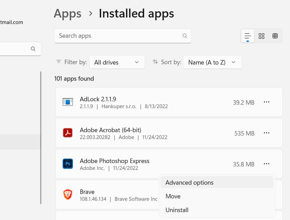Screen dimensions: 290x220
Task: Switch to grid view layout icon
Action: pyautogui.click(x=261, y=36)
